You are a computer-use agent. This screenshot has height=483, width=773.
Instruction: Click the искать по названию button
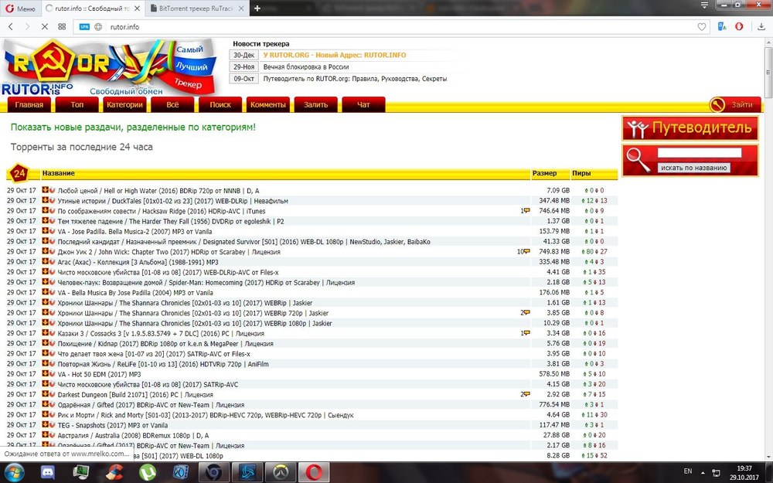[x=693, y=168]
